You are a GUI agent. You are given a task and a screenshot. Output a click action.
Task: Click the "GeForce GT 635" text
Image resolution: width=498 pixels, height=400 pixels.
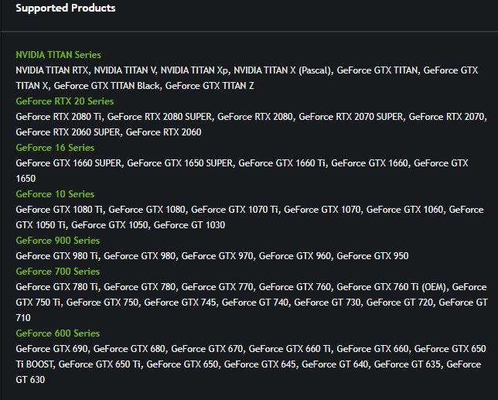click(408, 364)
